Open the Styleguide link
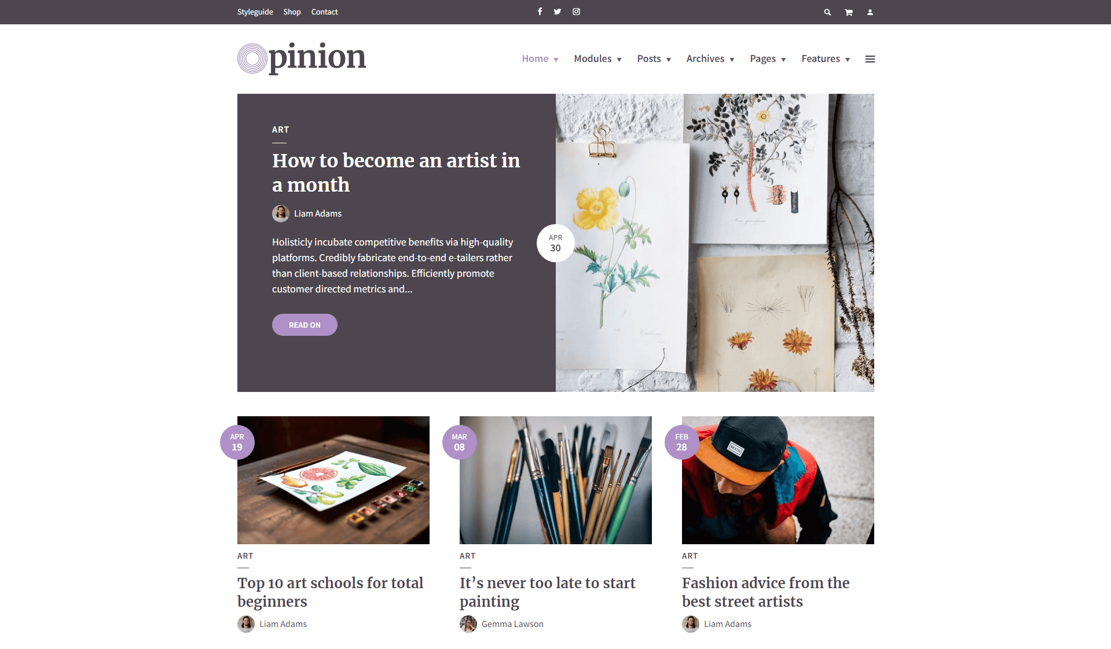This screenshot has height=649, width=1111. point(255,12)
